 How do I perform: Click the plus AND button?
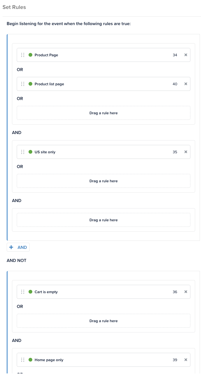(x=18, y=247)
